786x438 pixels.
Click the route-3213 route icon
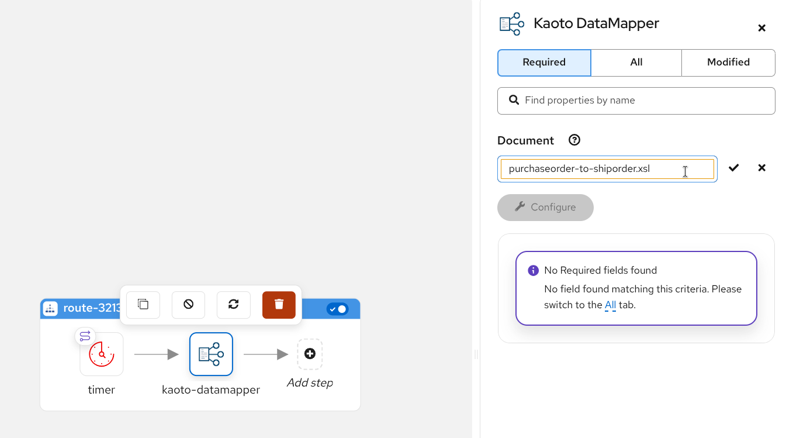point(50,309)
